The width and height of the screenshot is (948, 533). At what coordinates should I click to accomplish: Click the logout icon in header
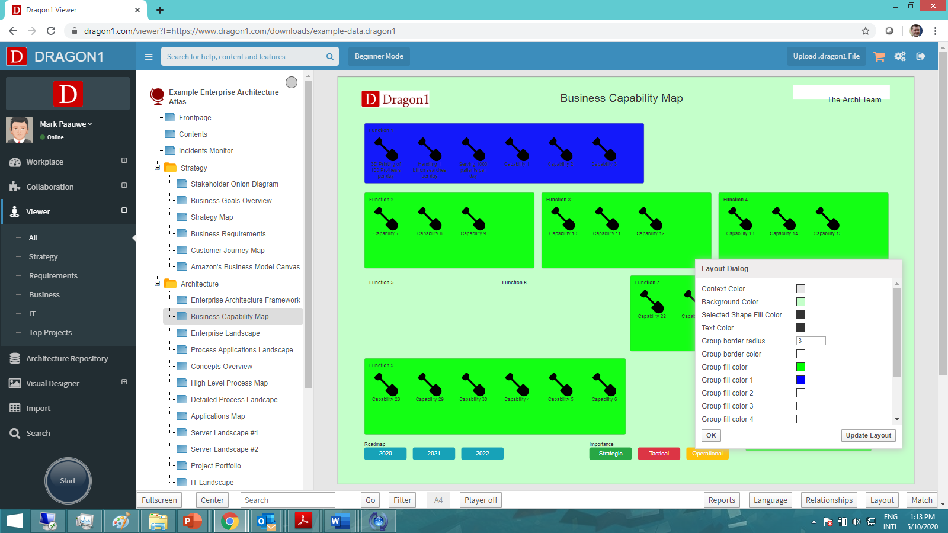tap(921, 56)
